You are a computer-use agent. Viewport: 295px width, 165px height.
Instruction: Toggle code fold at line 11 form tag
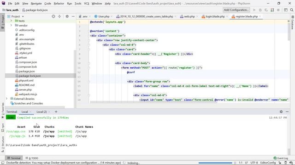point(89,68)
